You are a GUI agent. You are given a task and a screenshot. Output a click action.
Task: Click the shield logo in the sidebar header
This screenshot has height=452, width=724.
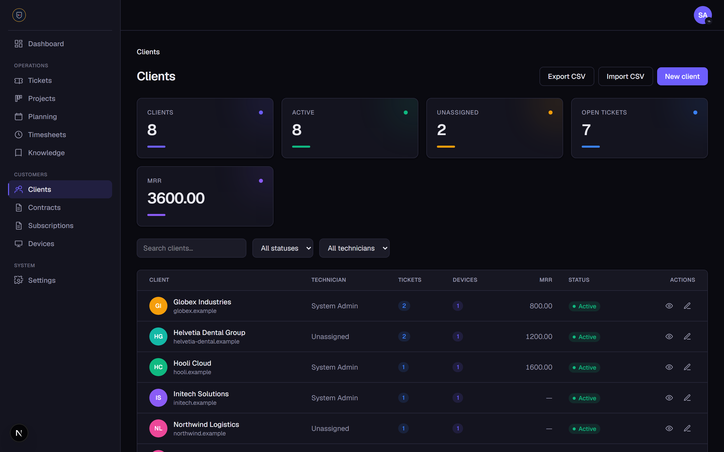19,15
